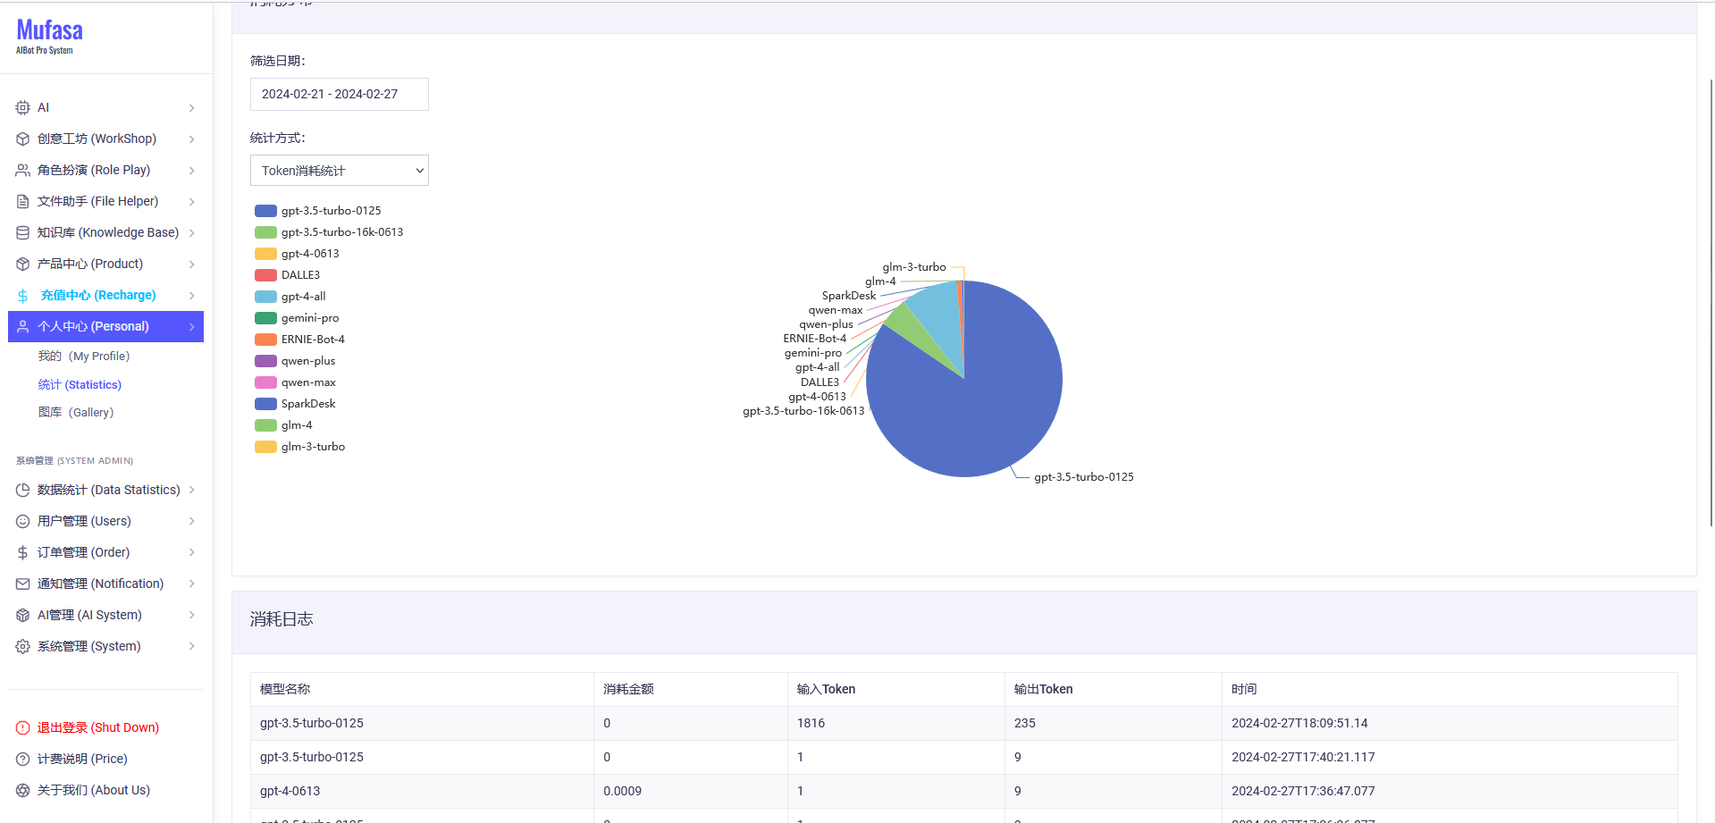Click the Knowledge Base database icon
This screenshot has height=823, width=1715.
click(x=23, y=233)
